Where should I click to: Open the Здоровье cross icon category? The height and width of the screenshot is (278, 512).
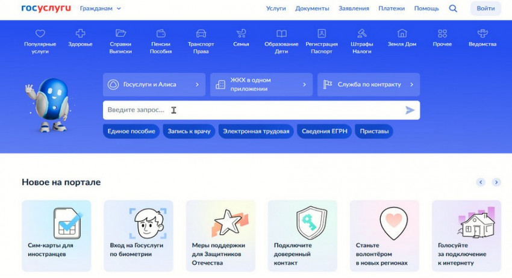coord(80,33)
